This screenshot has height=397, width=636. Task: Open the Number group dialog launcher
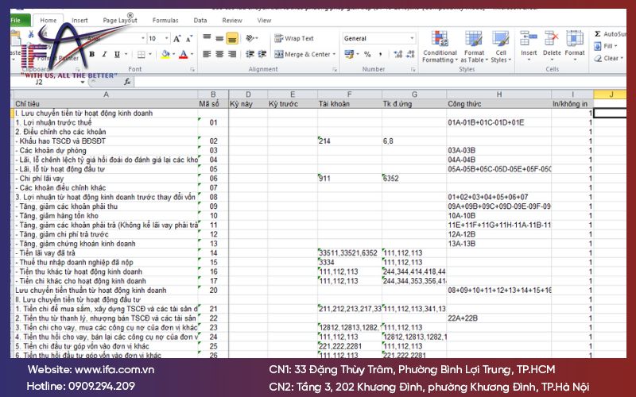(413, 70)
